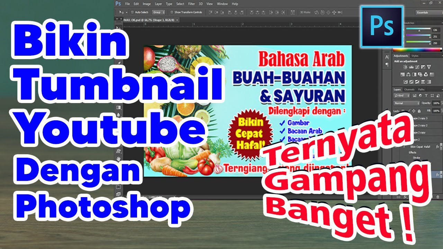Open the Kind layer filter dropdown
Screen dimensions: 443x249
click(402, 95)
